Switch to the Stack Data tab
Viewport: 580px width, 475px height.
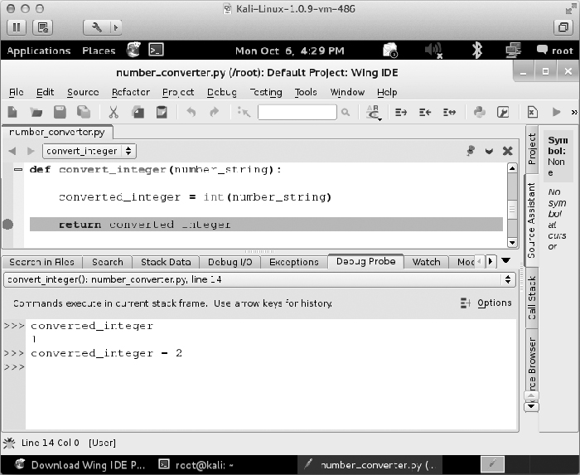click(166, 262)
